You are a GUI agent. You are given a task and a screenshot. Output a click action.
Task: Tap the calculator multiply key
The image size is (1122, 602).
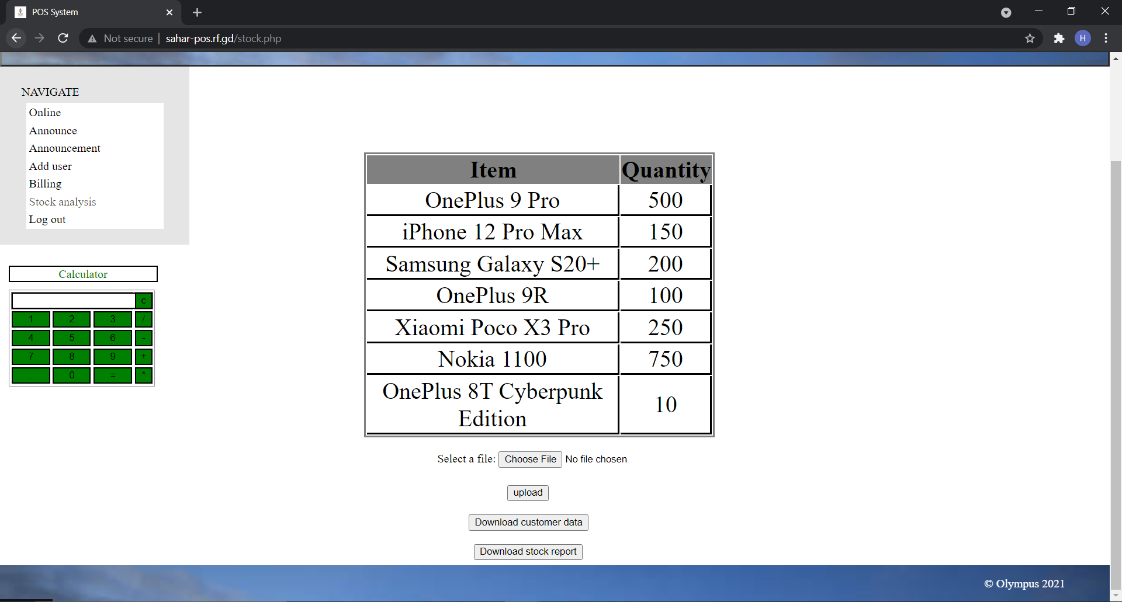tap(144, 375)
